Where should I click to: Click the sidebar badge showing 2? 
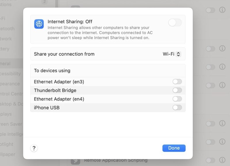pos(45,2)
